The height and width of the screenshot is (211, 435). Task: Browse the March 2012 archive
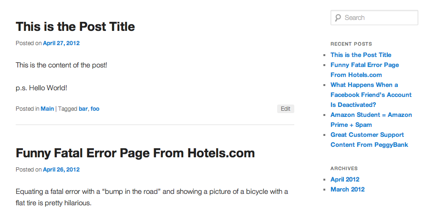point(347,190)
